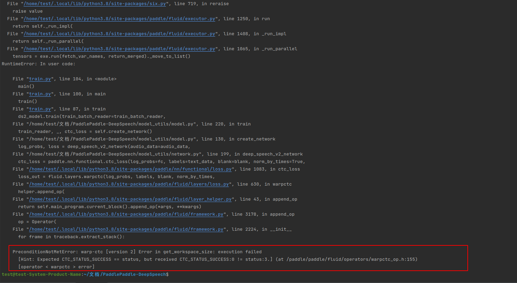Image resolution: width=517 pixels, height=283 pixels.
Task: Open the six.py link at line 719
Action: [94, 3]
